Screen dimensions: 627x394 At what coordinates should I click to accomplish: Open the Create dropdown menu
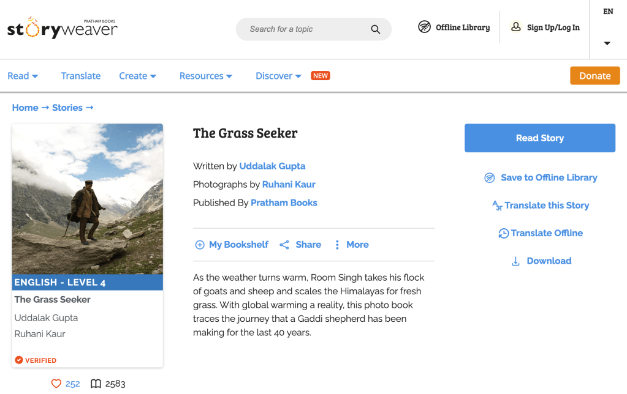[137, 76]
